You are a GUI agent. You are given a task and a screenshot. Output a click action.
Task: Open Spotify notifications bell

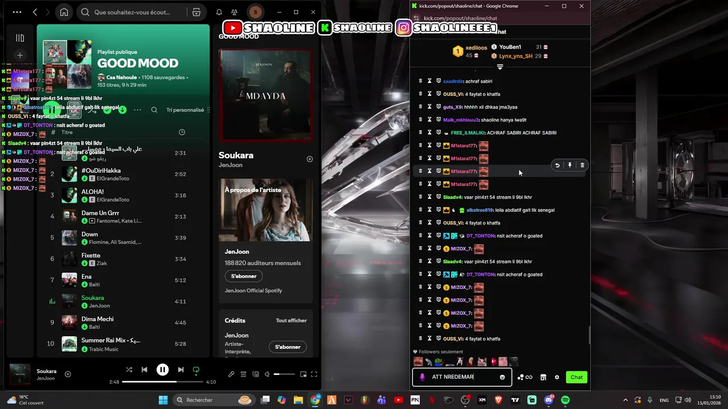(219, 12)
